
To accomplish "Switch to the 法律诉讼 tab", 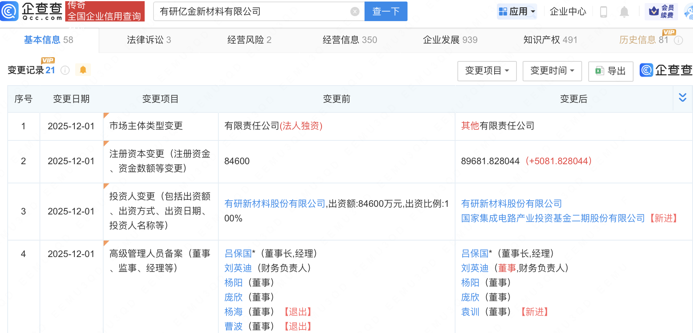I will 149,40.
